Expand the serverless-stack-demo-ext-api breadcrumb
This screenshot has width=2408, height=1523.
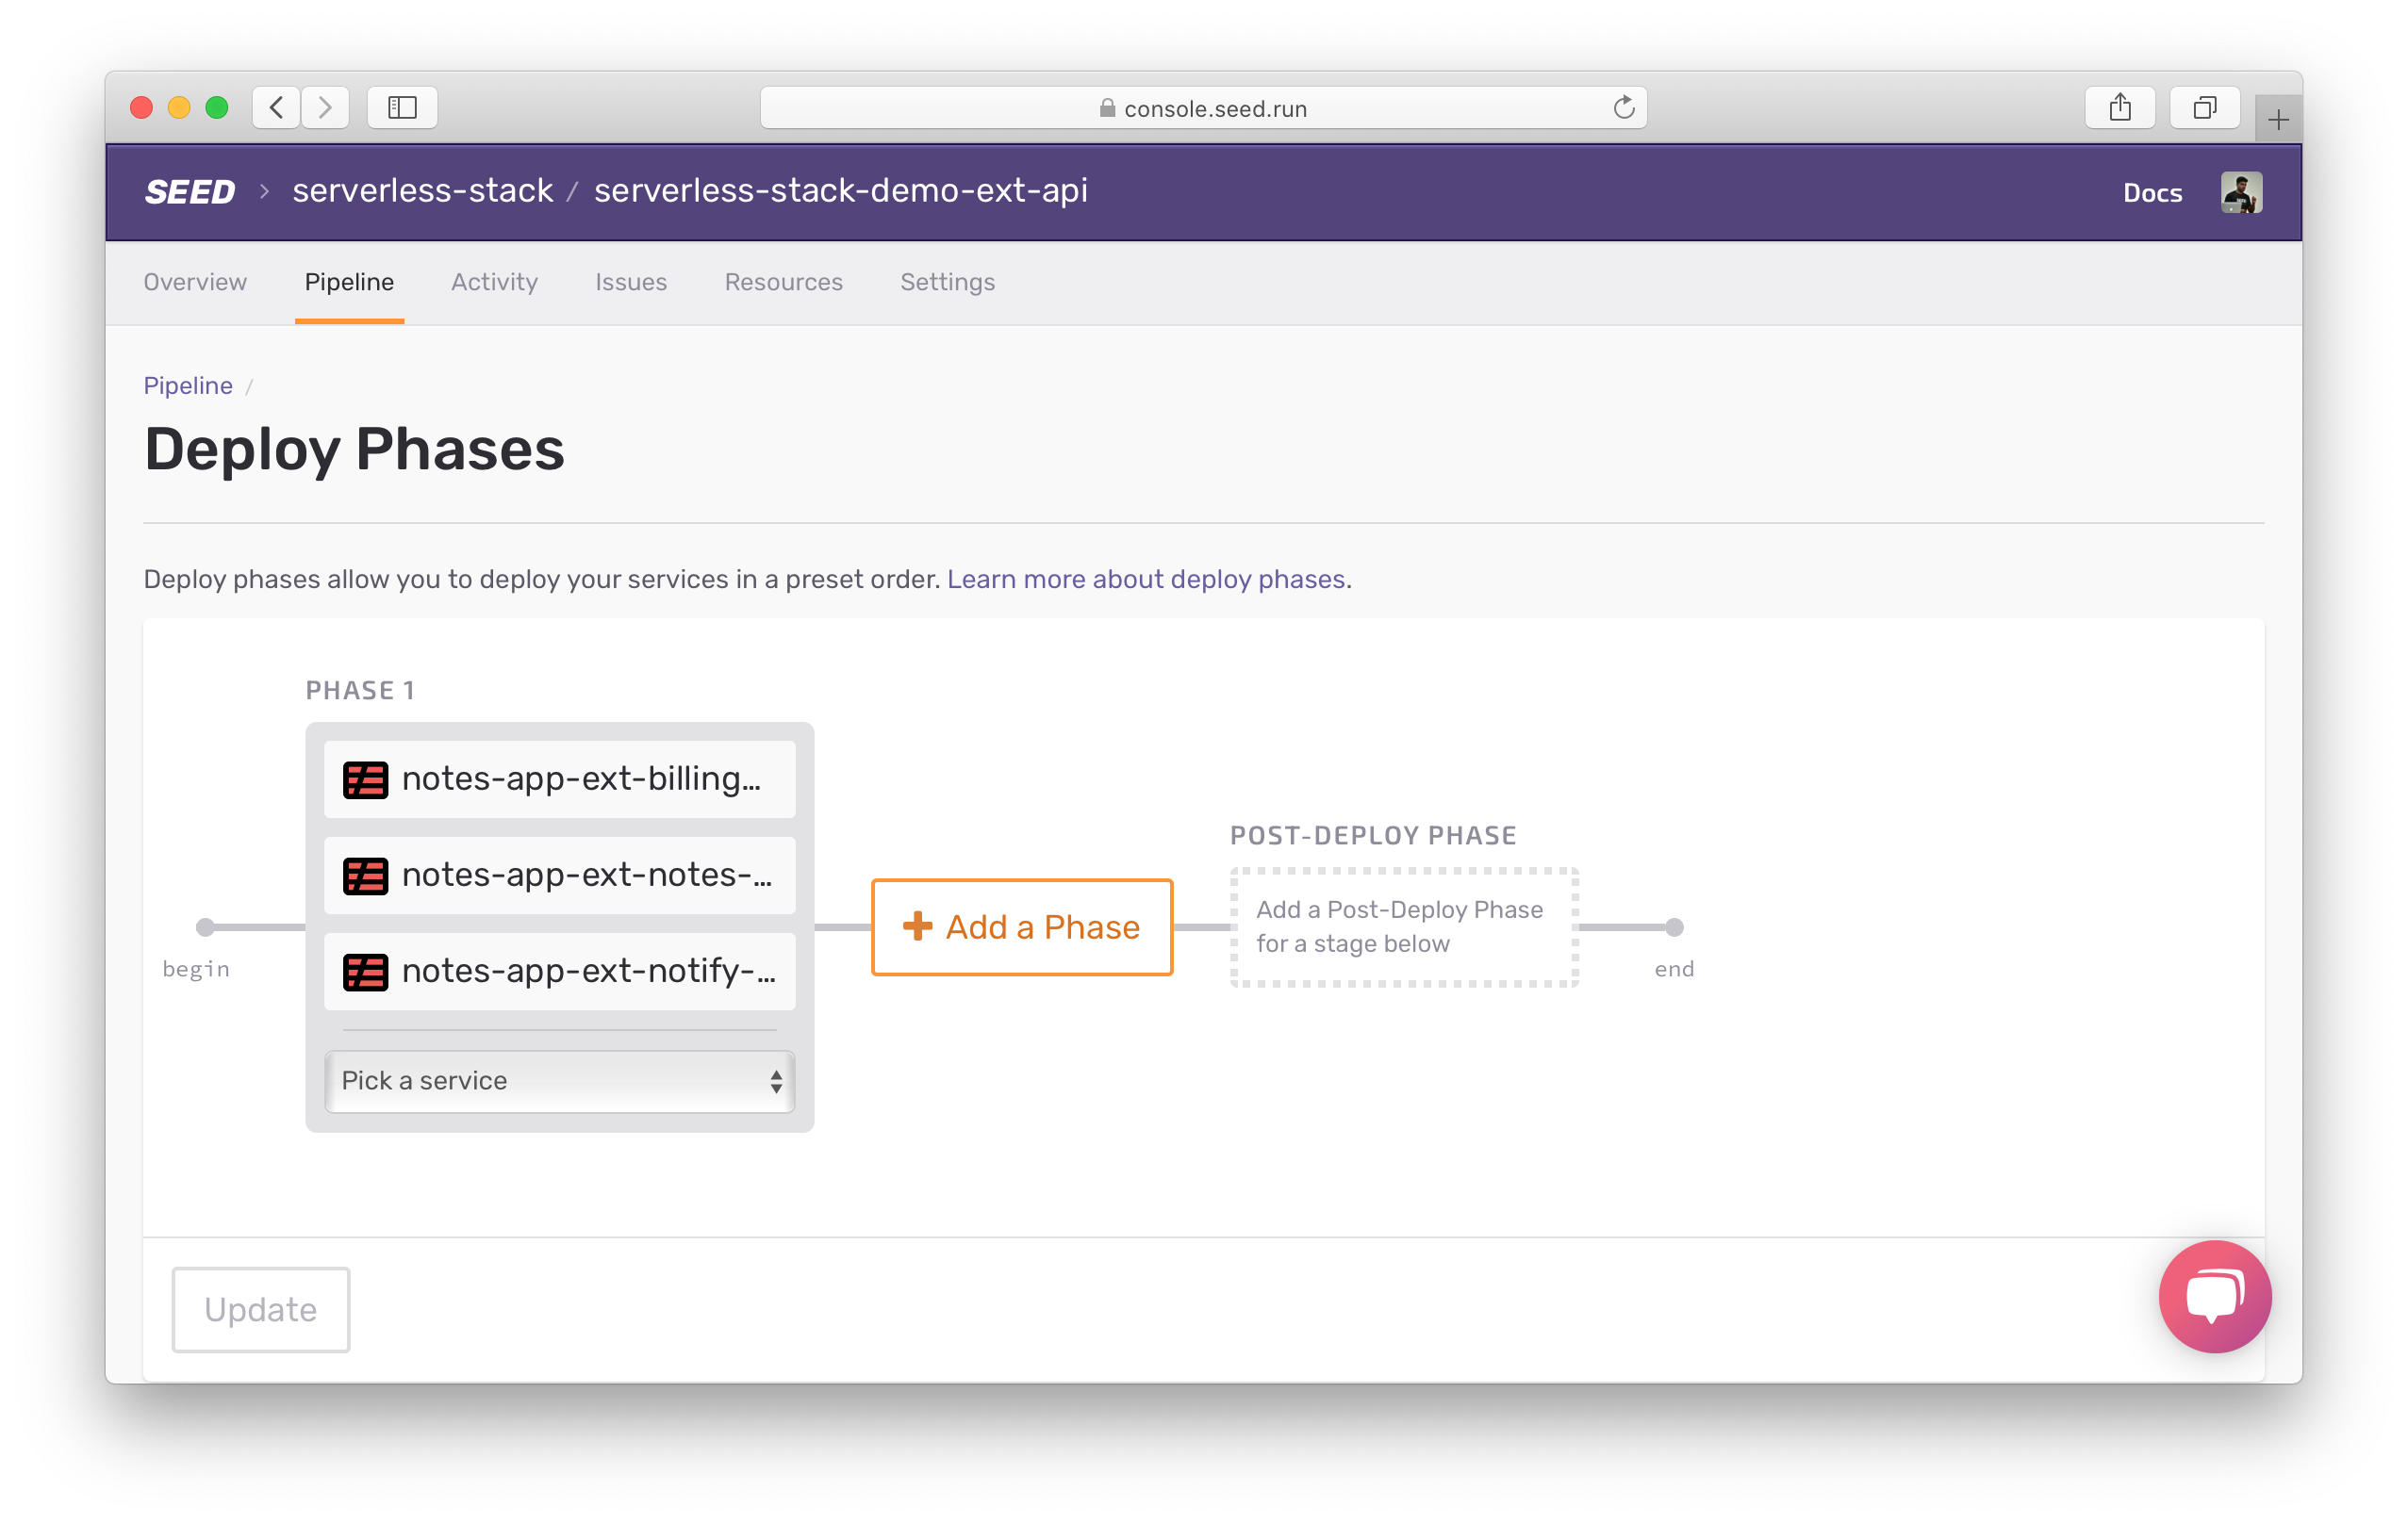[x=841, y=191]
